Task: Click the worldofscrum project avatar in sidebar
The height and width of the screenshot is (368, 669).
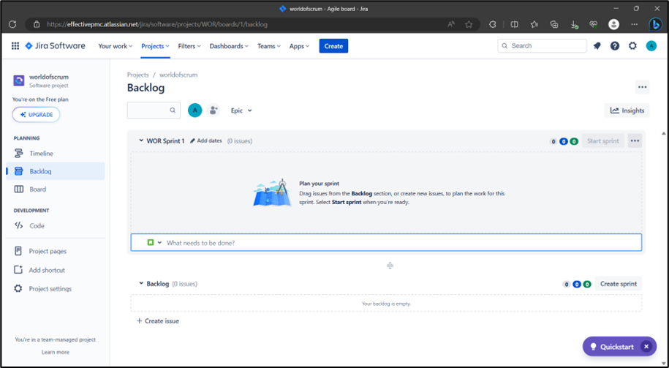Action: tap(19, 80)
